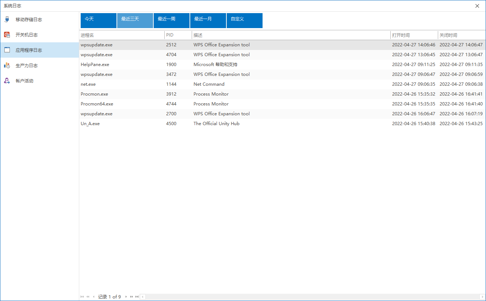Viewport: 486px width, 301px height.
Task: Sort by 打开时间 column header
Action: pyautogui.click(x=414, y=35)
